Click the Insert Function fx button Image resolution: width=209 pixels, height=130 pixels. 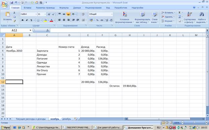[x=47, y=30]
